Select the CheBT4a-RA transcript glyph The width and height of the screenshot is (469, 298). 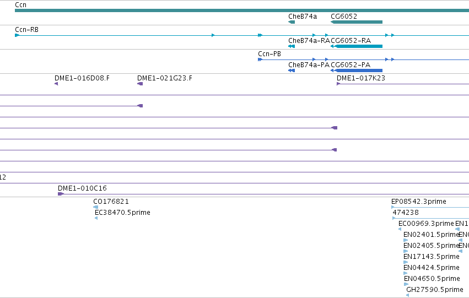pos(292,46)
